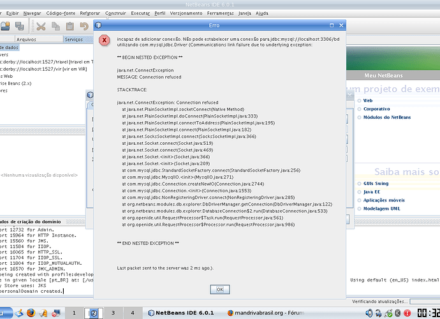Open the Java EE tutorial link
Viewport: 440px width, 319px height.
click(x=372, y=192)
